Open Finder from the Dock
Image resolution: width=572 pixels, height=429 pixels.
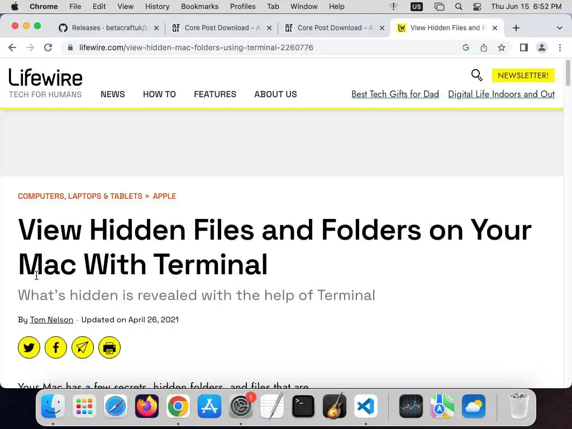(x=53, y=406)
